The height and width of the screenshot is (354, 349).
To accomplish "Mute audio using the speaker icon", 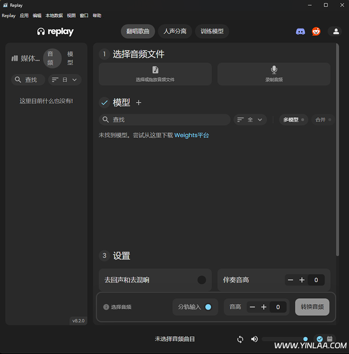I will 254,339.
